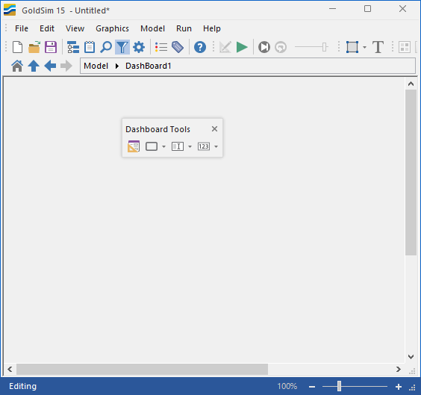The width and height of the screenshot is (421, 395).
Task: Open the Help question mark icon
Action: pyautogui.click(x=200, y=47)
